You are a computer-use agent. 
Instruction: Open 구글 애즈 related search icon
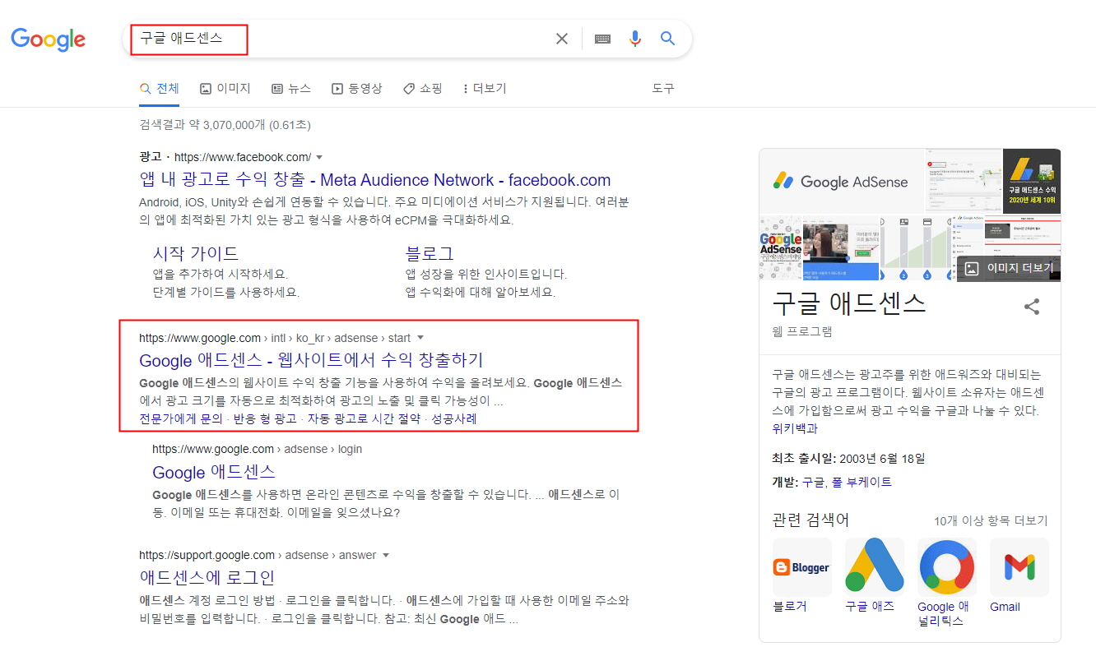pos(874,566)
